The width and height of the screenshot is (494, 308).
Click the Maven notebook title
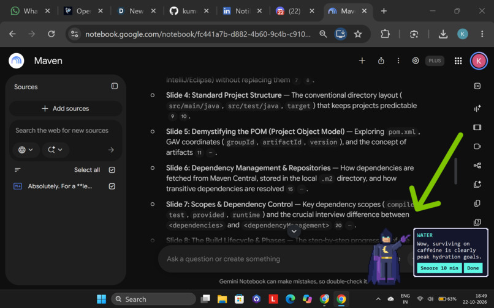point(48,61)
